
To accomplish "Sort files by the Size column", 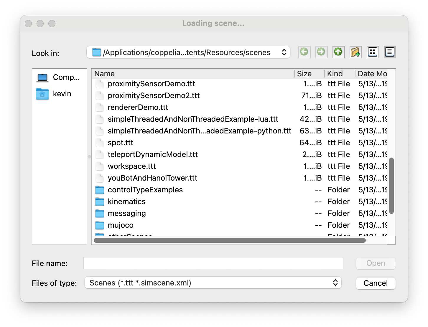I will click(309, 74).
